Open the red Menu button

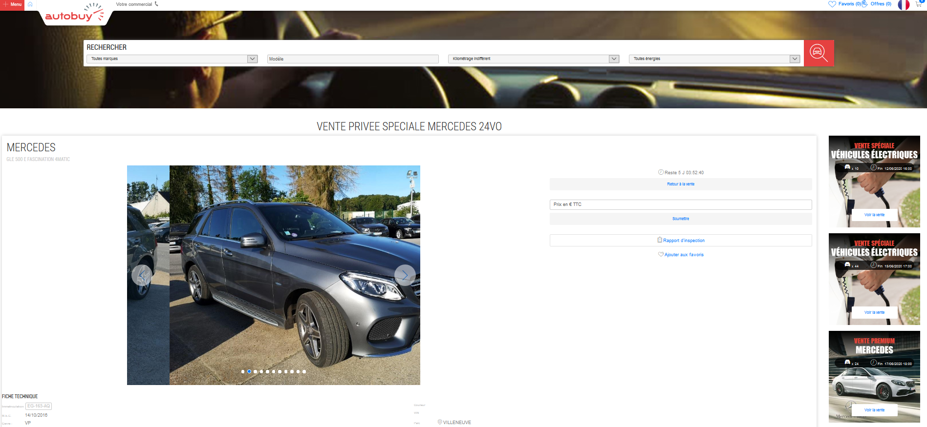(x=12, y=4)
